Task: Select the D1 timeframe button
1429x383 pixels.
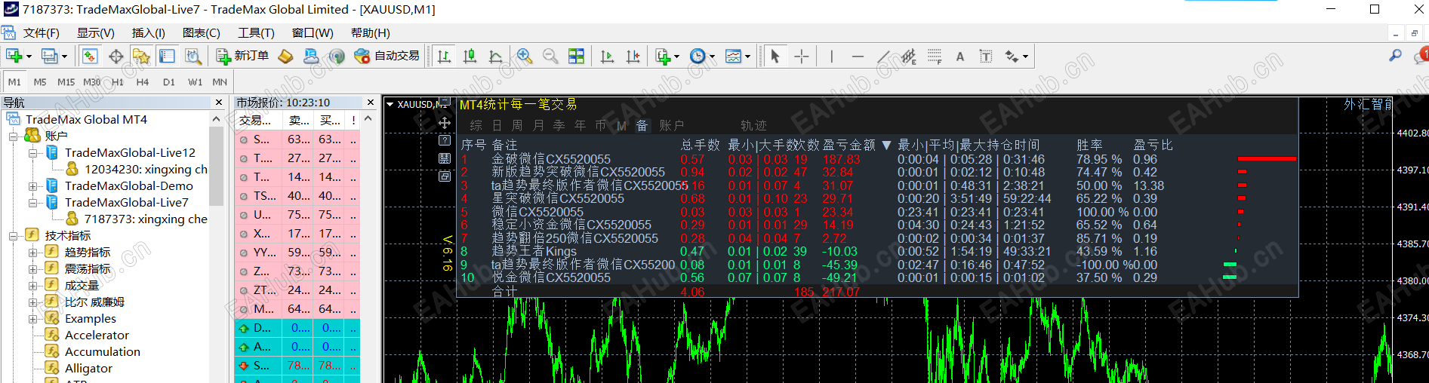Action: pyautogui.click(x=169, y=82)
